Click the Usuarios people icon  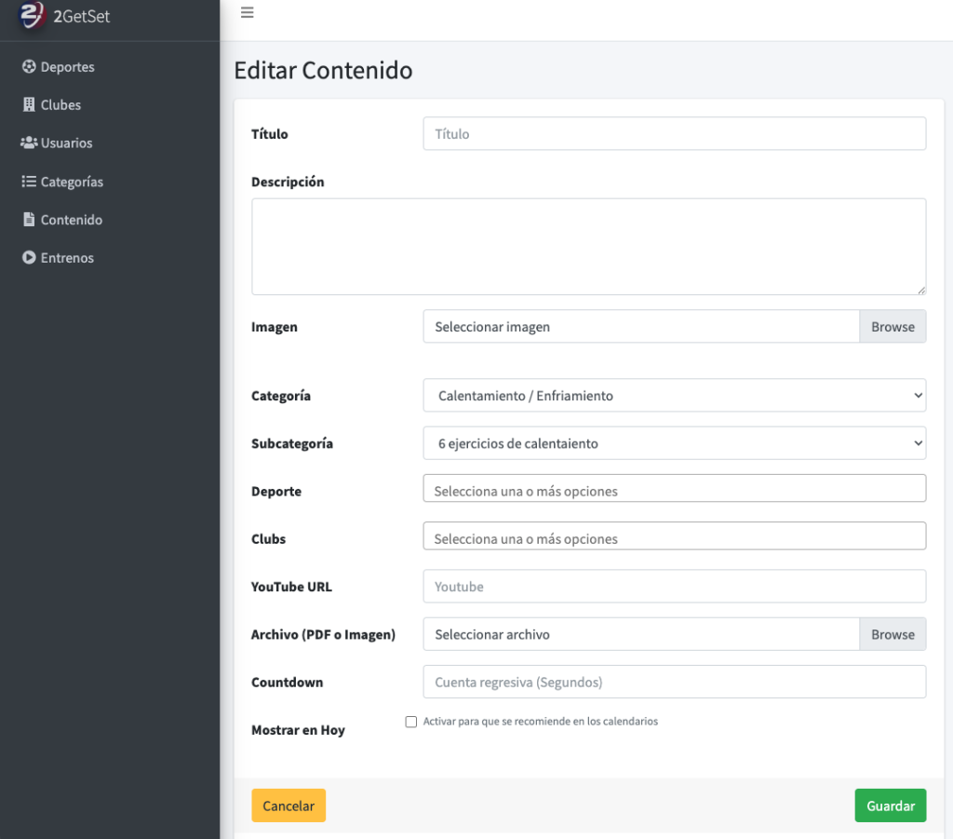(x=29, y=143)
